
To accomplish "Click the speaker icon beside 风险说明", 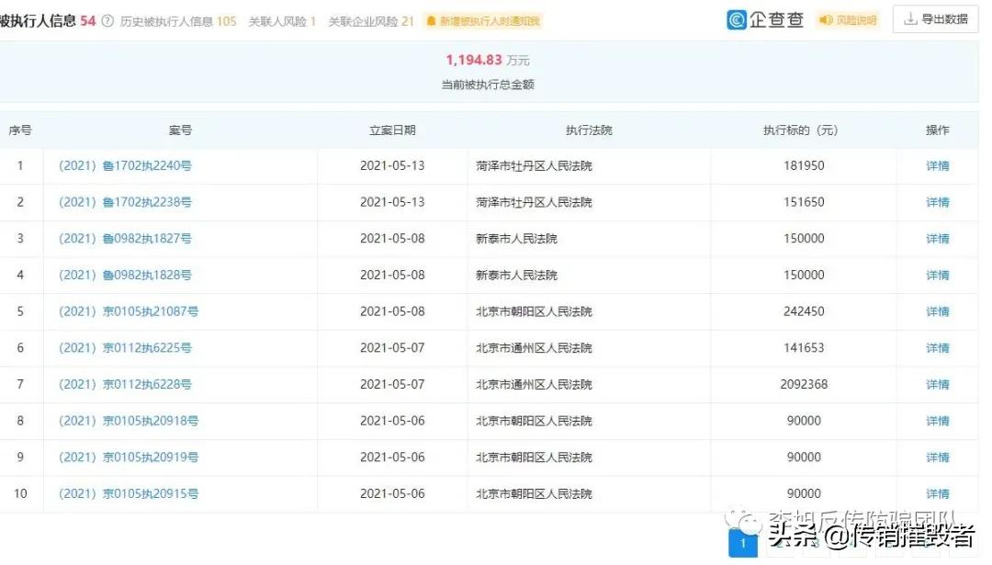I will 825,18.
